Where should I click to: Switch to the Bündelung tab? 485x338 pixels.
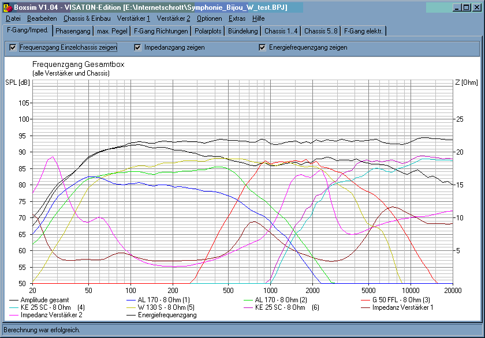click(x=243, y=31)
